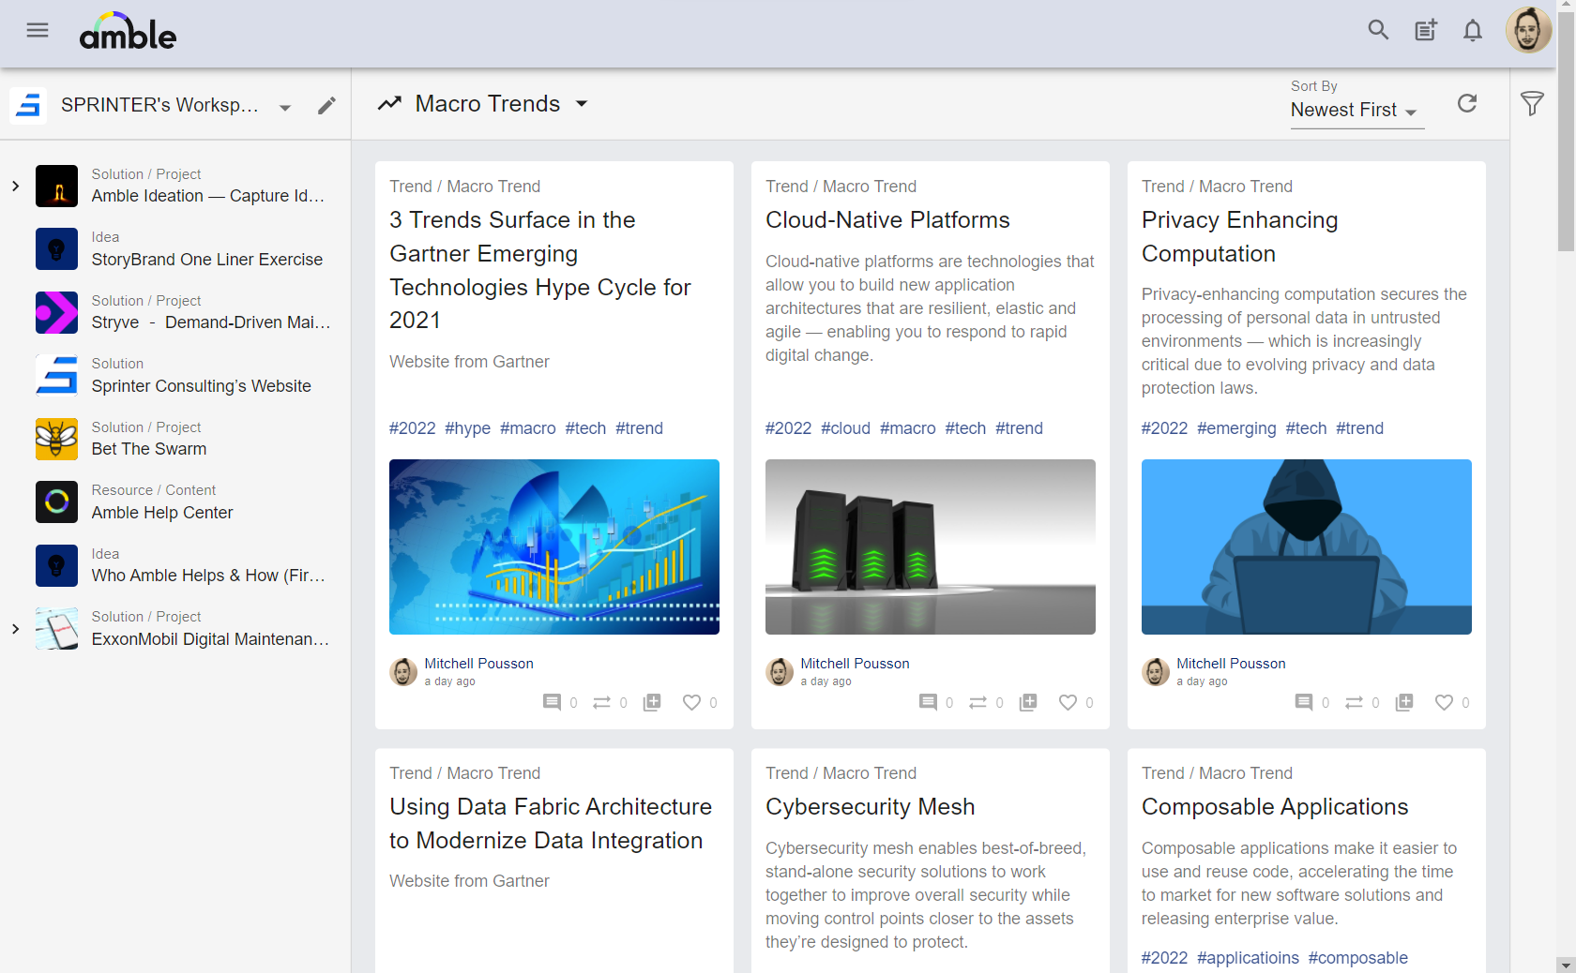
Task: Like the Cloud-Native Platforms card
Action: pos(1068,702)
